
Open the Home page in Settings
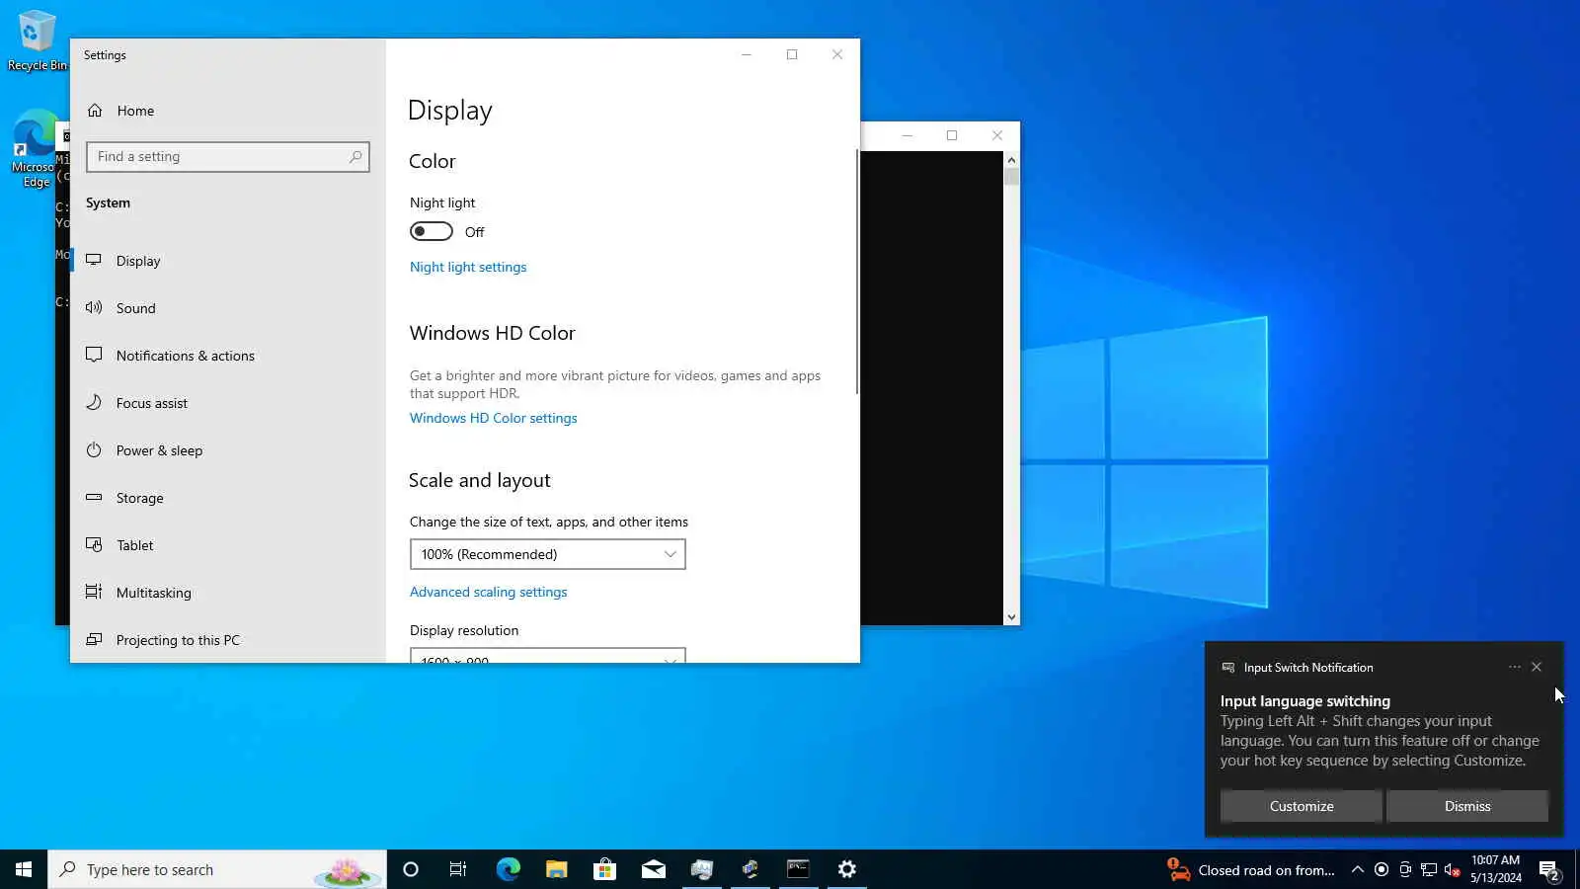pyautogui.click(x=227, y=111)
